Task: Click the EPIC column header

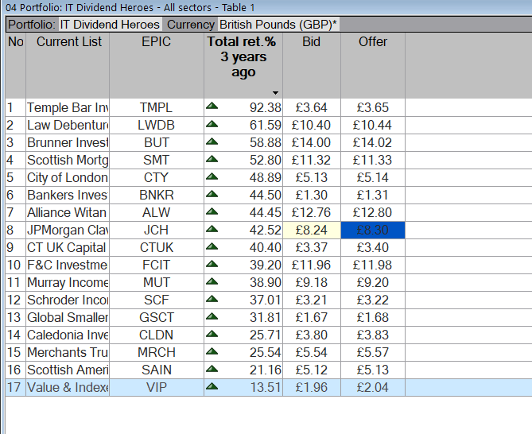Action: [x=156, y=42]
